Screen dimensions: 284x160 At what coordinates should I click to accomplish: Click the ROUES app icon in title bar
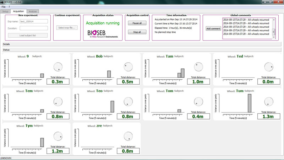tap(2, 2)
